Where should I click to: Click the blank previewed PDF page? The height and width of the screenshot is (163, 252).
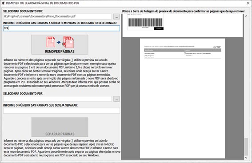click(182, 98)
